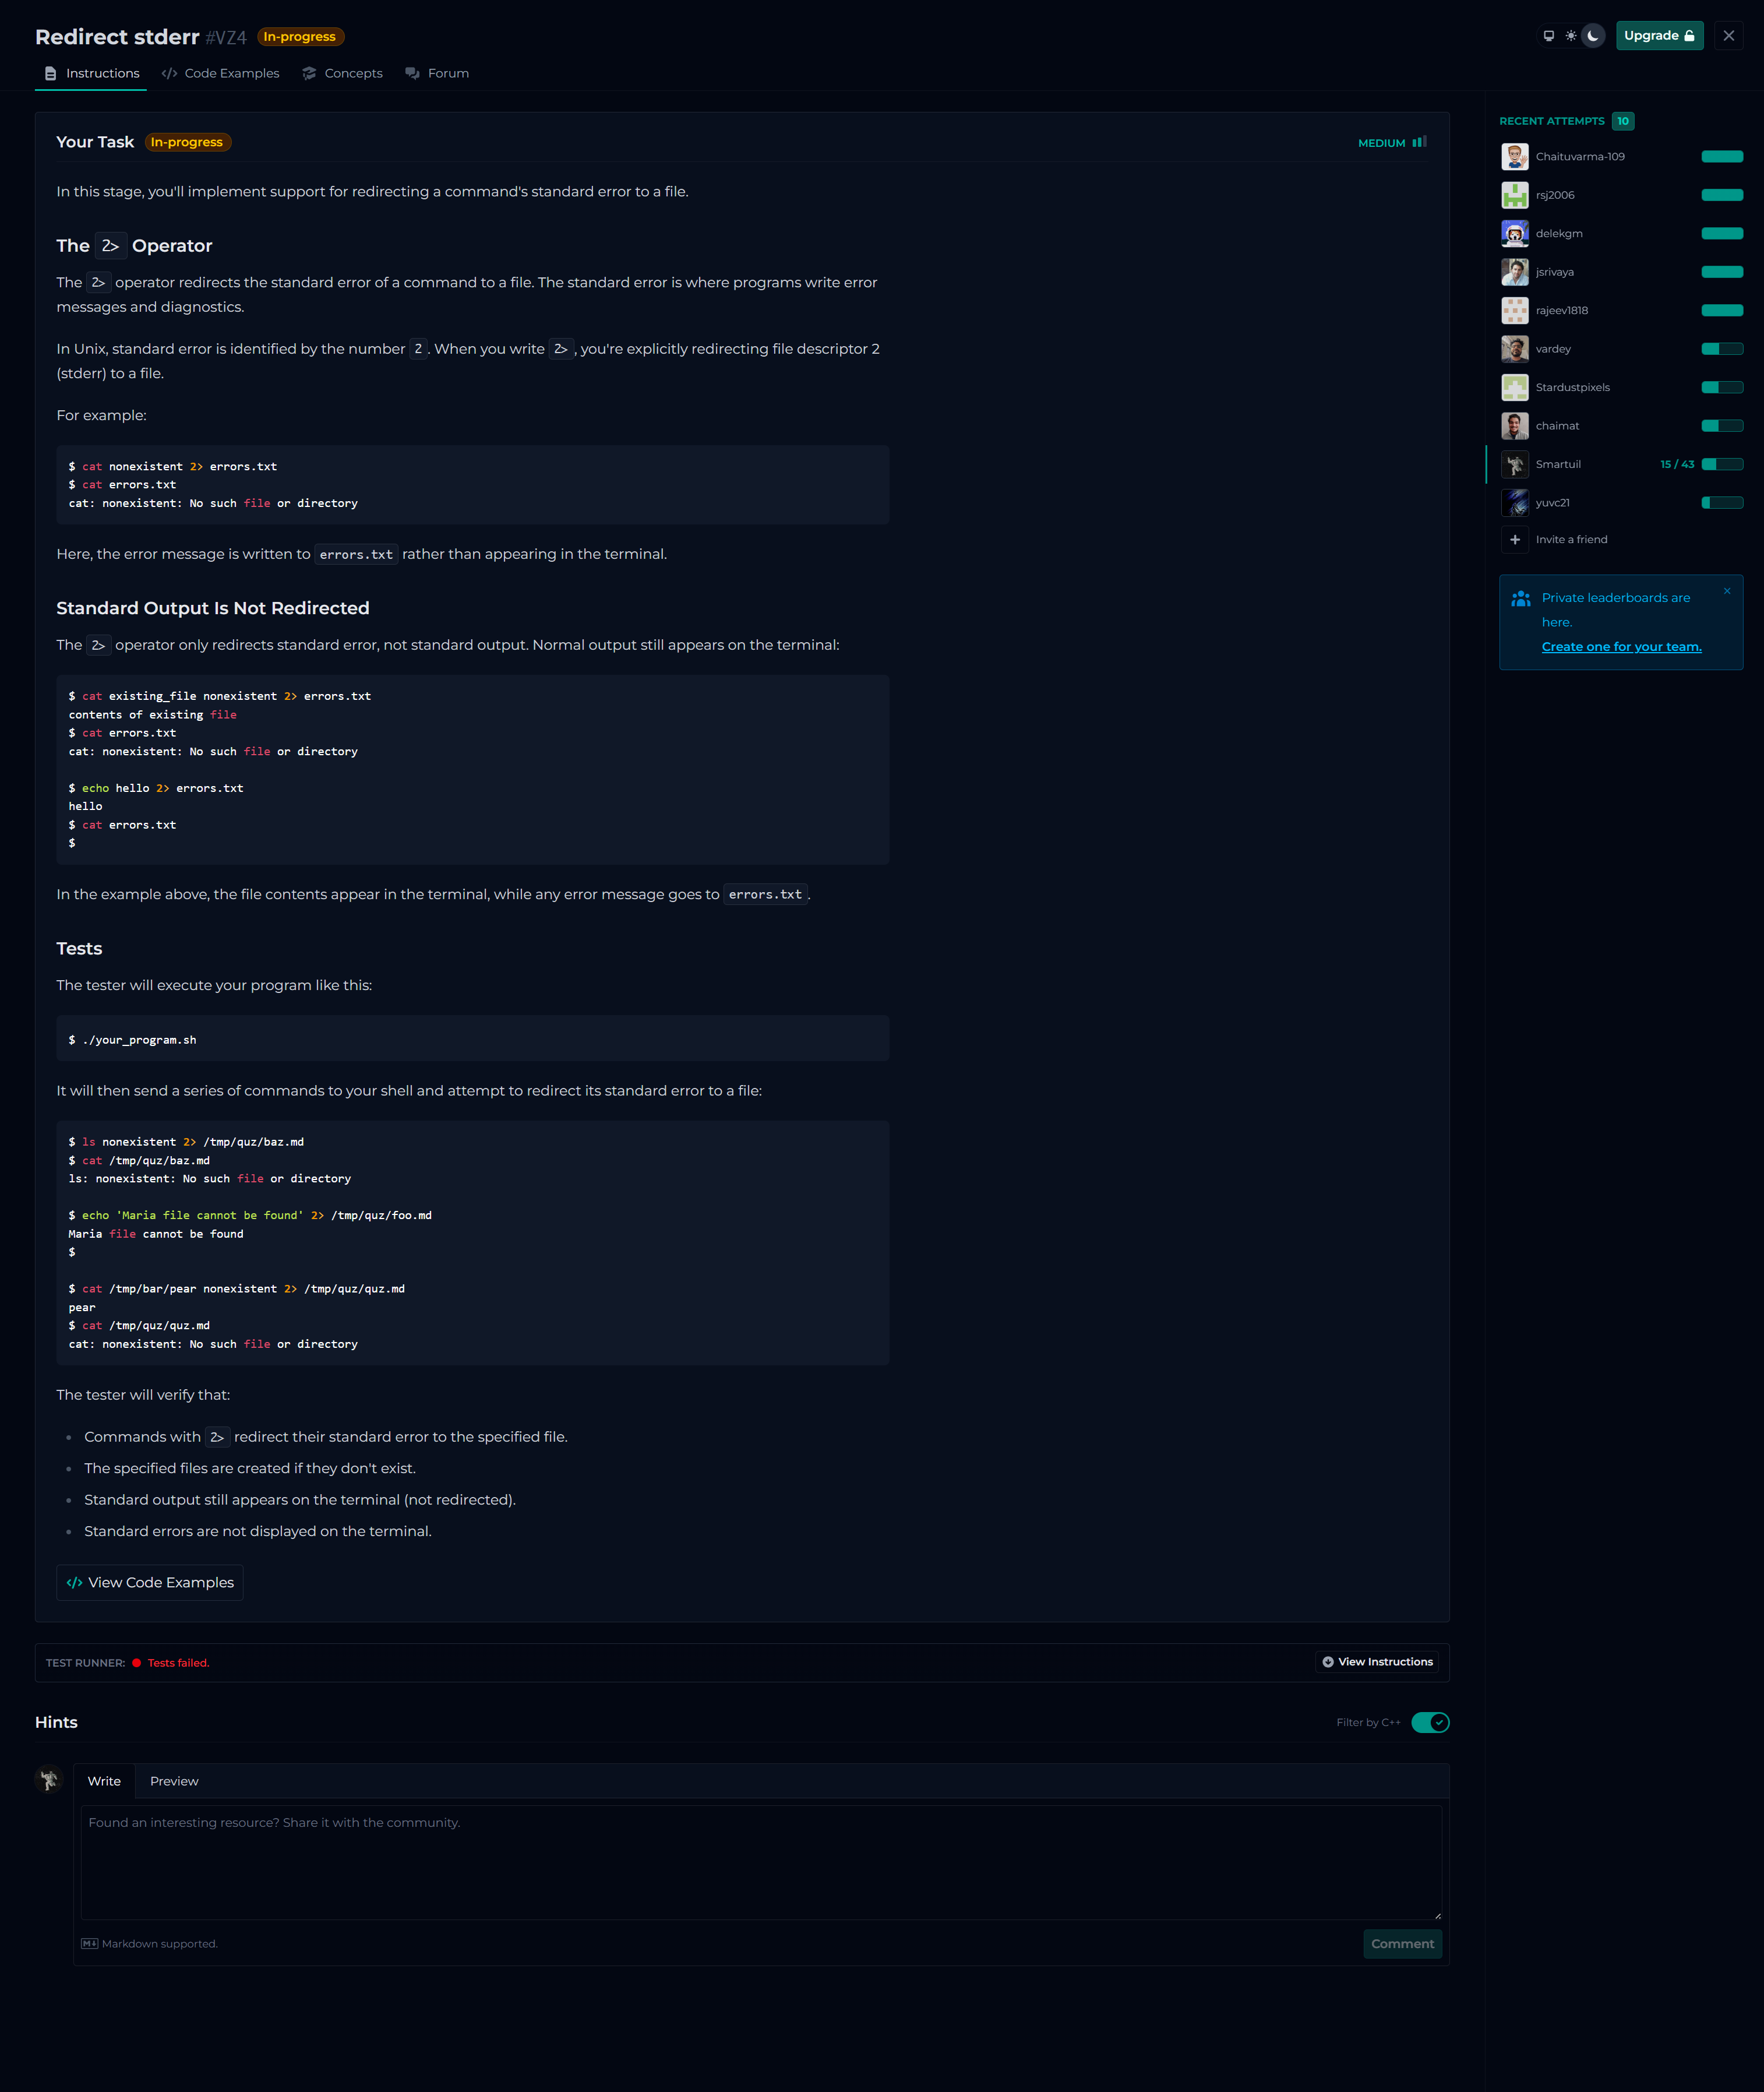Open the Code Examples tab
The image size is (1764, 2092).
(221, 73)
